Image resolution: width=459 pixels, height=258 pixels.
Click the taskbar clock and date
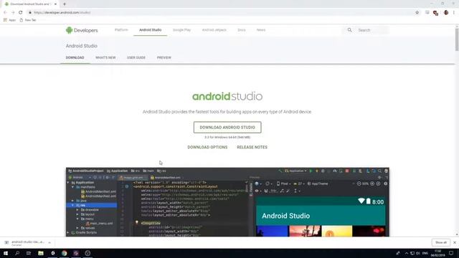(438, 253)
